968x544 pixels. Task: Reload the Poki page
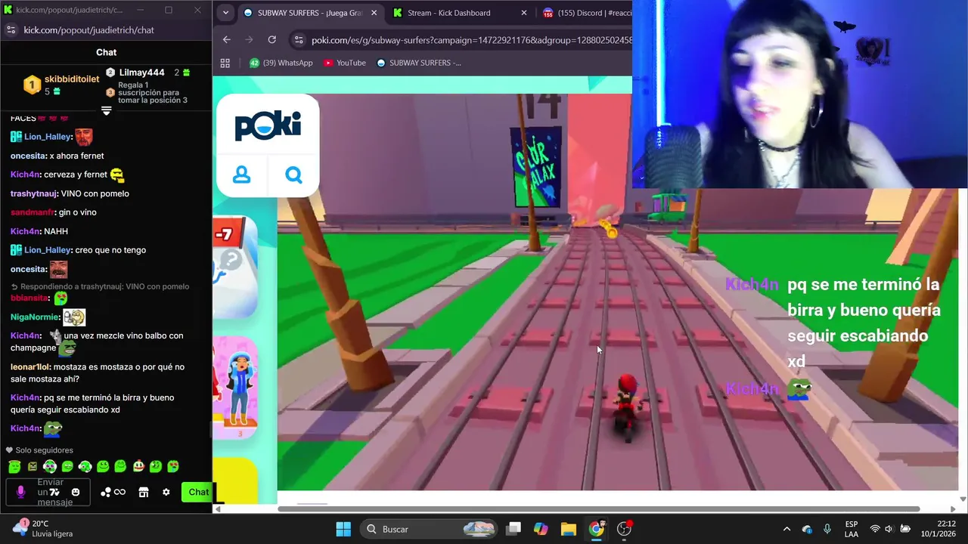coord(272,40)
